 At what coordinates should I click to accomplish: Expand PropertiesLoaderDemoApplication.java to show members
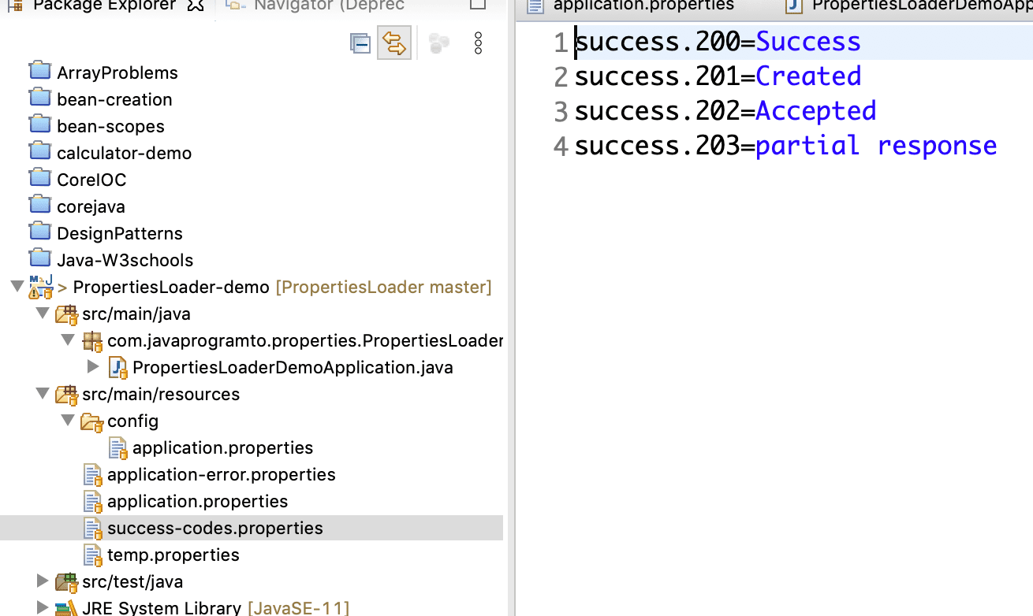(x=93, y=367)
